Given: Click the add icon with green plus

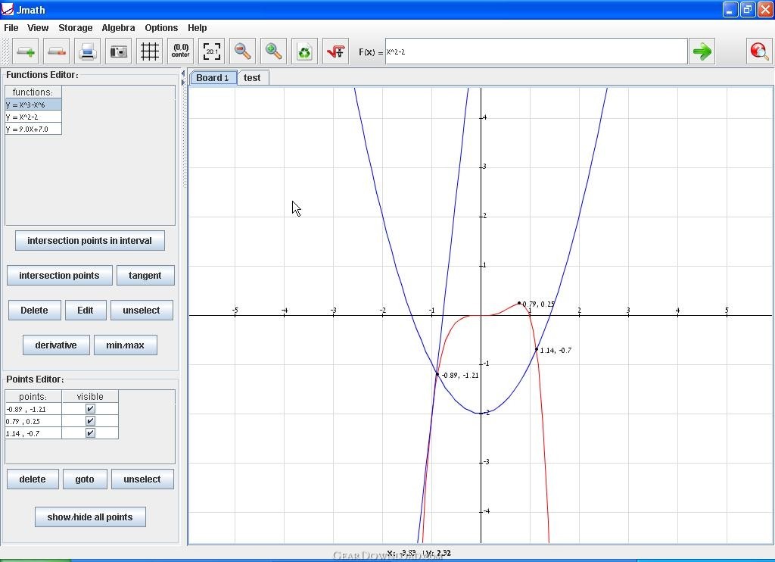Looking at the screenshot, I should pyautogui.click(x=25, y=52).
